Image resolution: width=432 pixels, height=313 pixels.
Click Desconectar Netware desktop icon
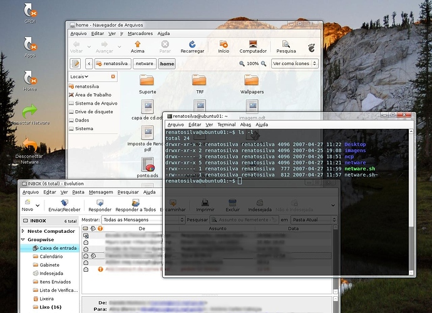29,151
